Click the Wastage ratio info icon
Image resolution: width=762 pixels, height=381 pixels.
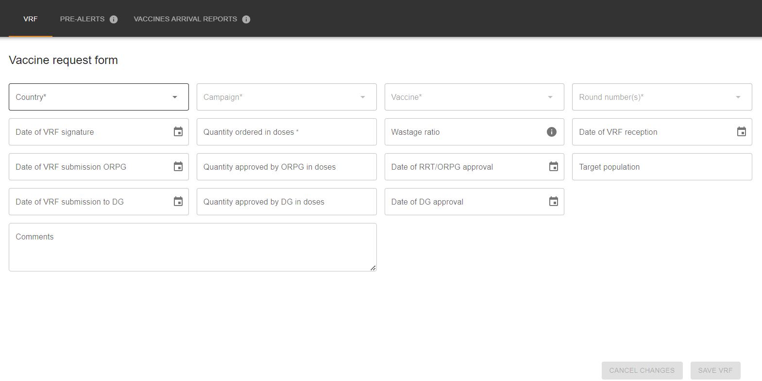[x=551, y=132]
